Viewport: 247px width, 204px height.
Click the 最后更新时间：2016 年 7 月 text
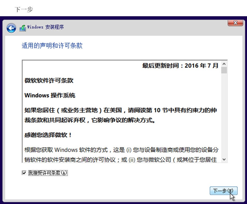(x=180, y=65)
